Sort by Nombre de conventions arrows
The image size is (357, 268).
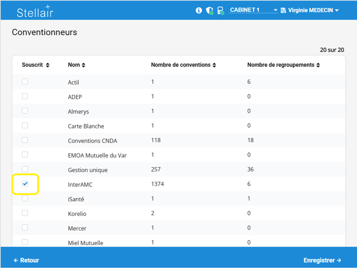214,66
